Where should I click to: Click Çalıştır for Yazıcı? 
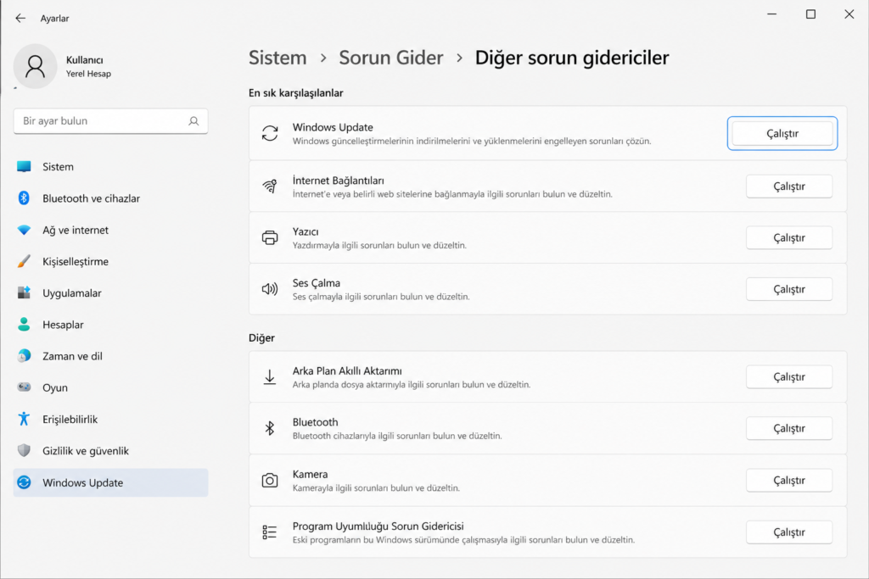click(789, 237)
